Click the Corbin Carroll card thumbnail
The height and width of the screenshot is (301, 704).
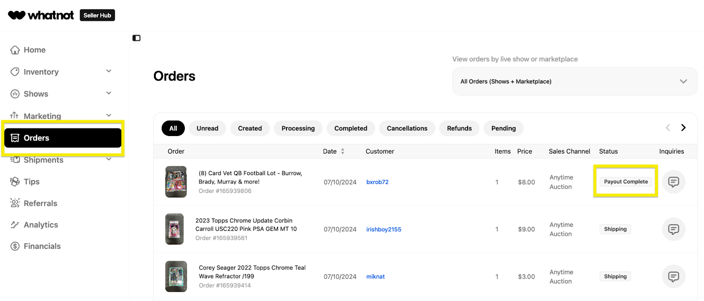tap(174, 229)
